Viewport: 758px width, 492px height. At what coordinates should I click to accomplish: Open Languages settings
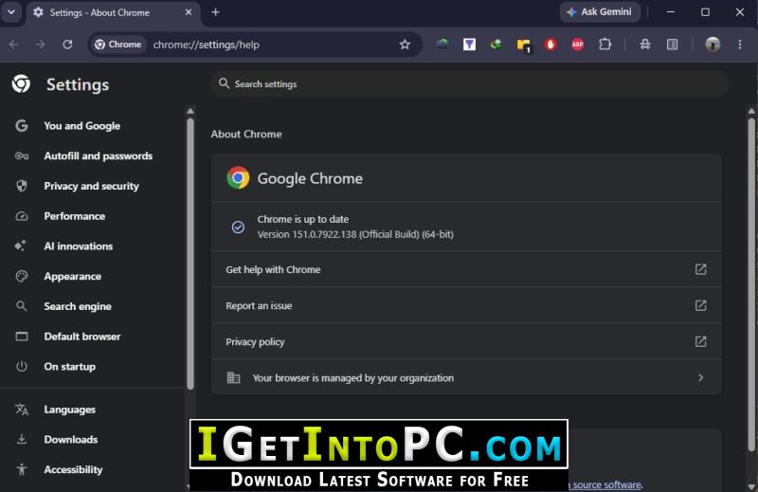69,410
